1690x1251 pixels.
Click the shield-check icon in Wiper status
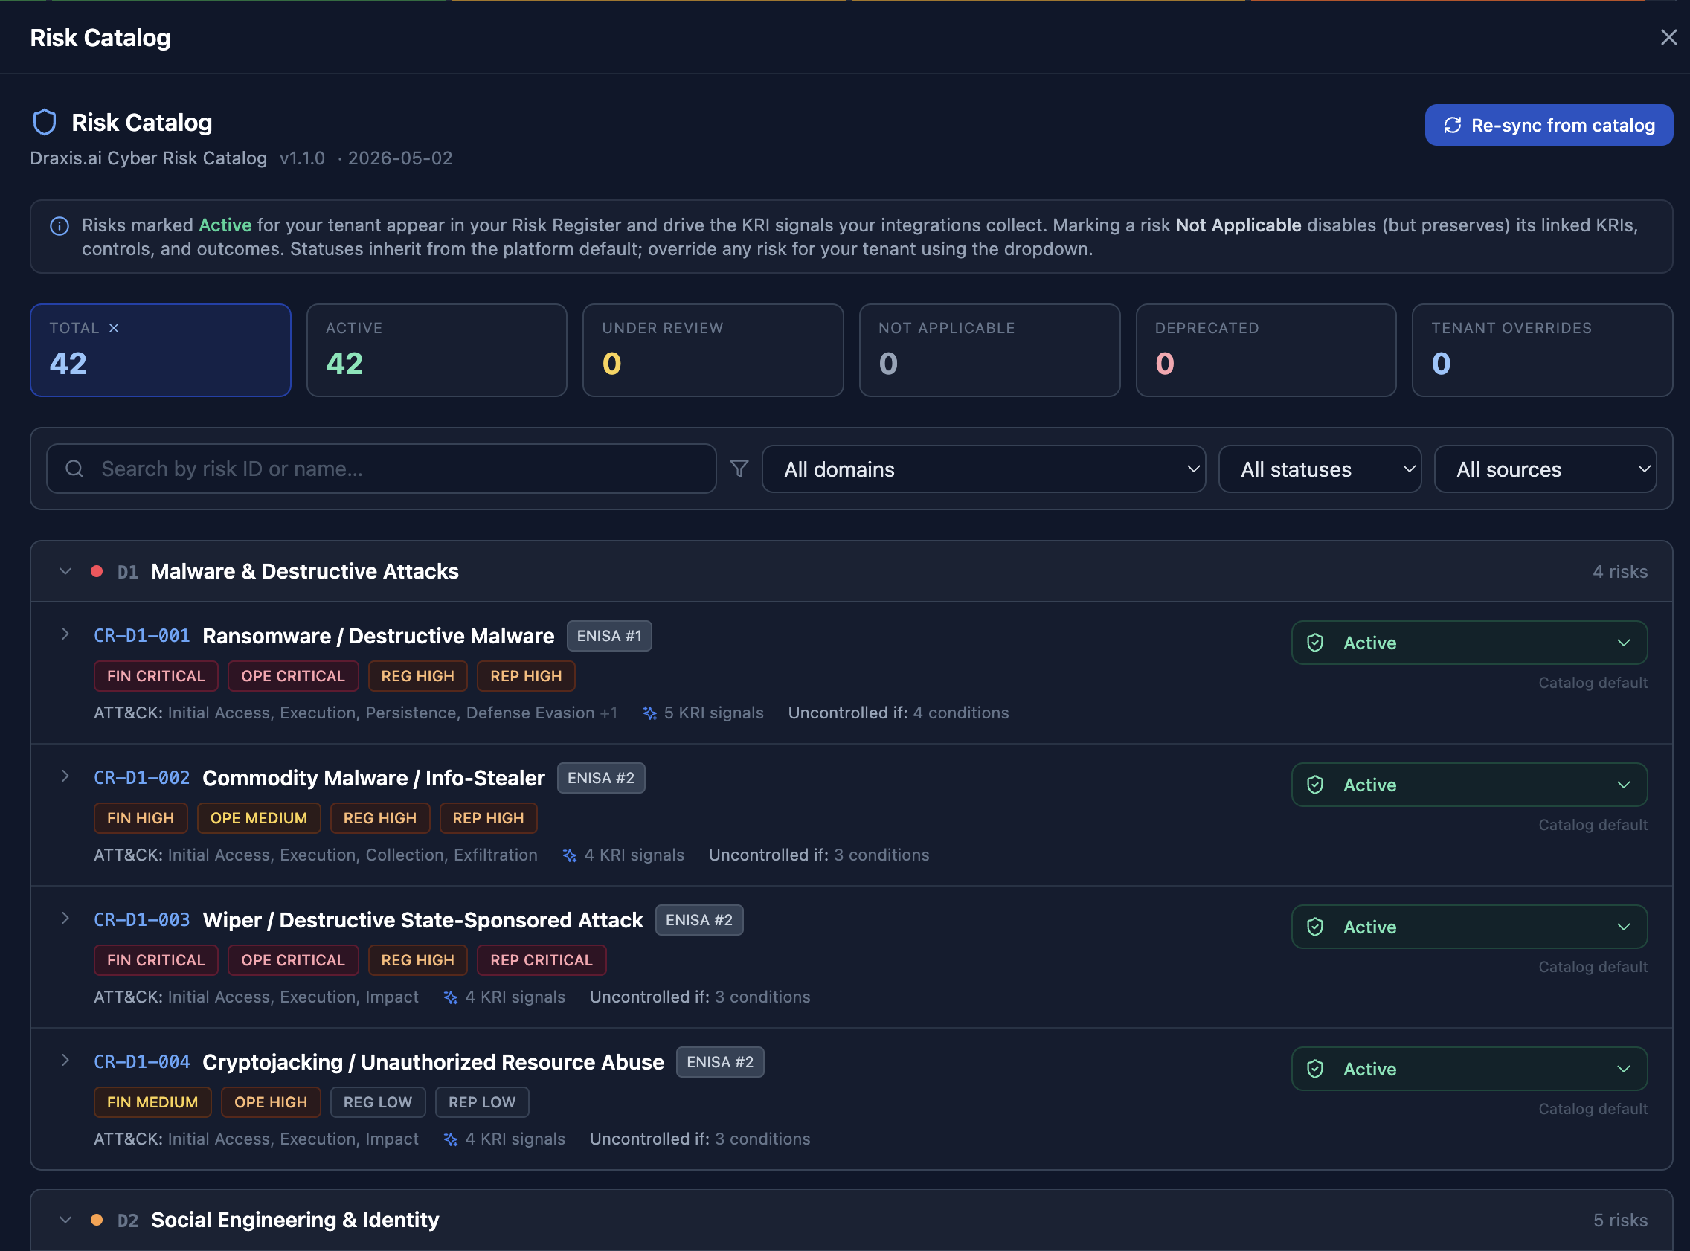1315,927
